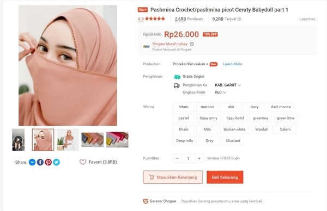Share product on Pinterest icon
This screenshot has height=211, width=327.
(x=48, y=162)
